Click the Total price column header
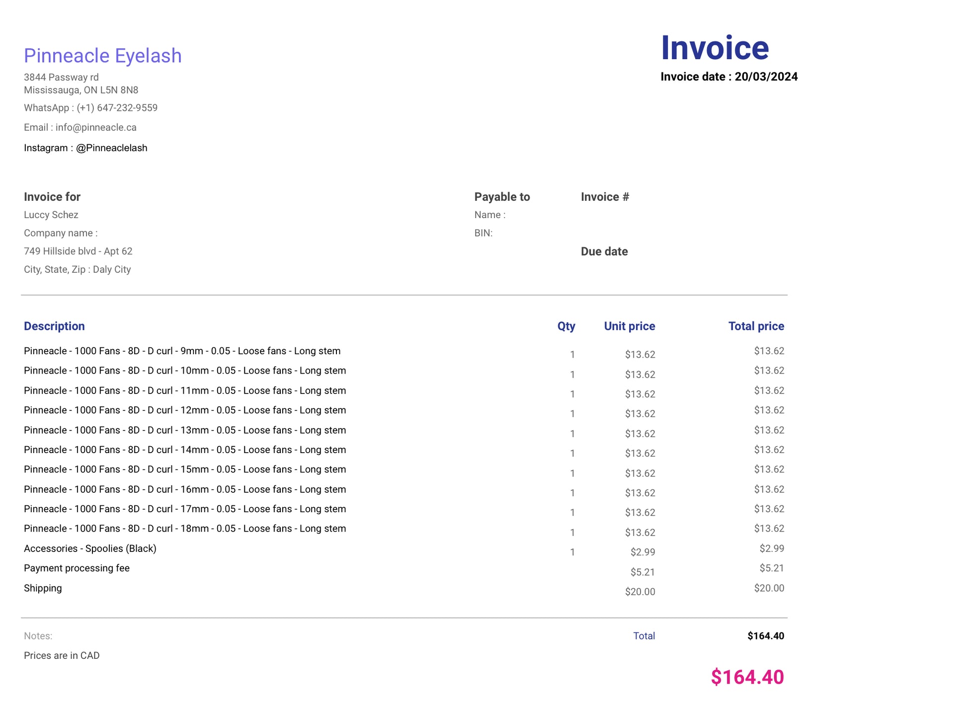Viewport: 967px width, 703px height. [756, 326]
